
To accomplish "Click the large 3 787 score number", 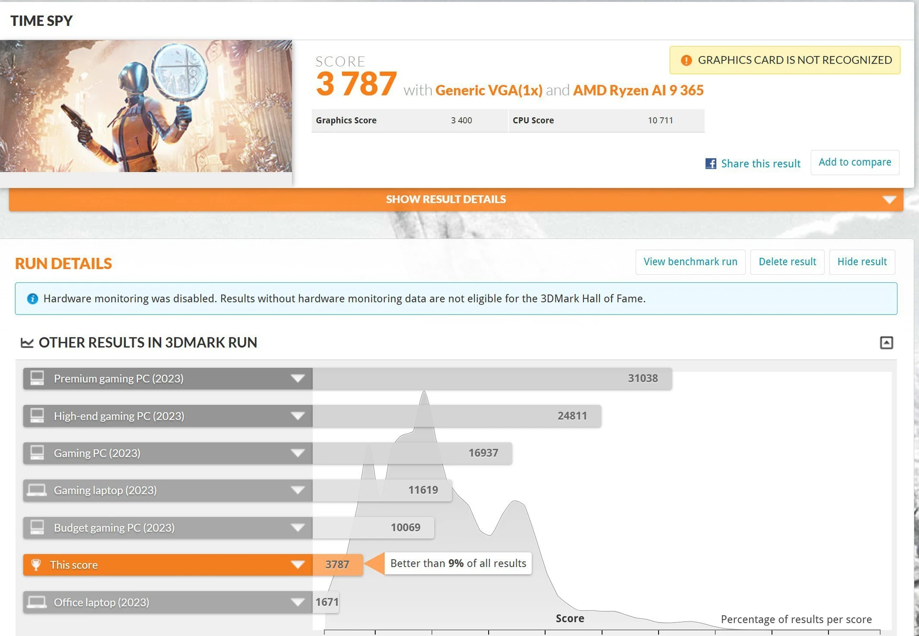I will coord(356,84).
